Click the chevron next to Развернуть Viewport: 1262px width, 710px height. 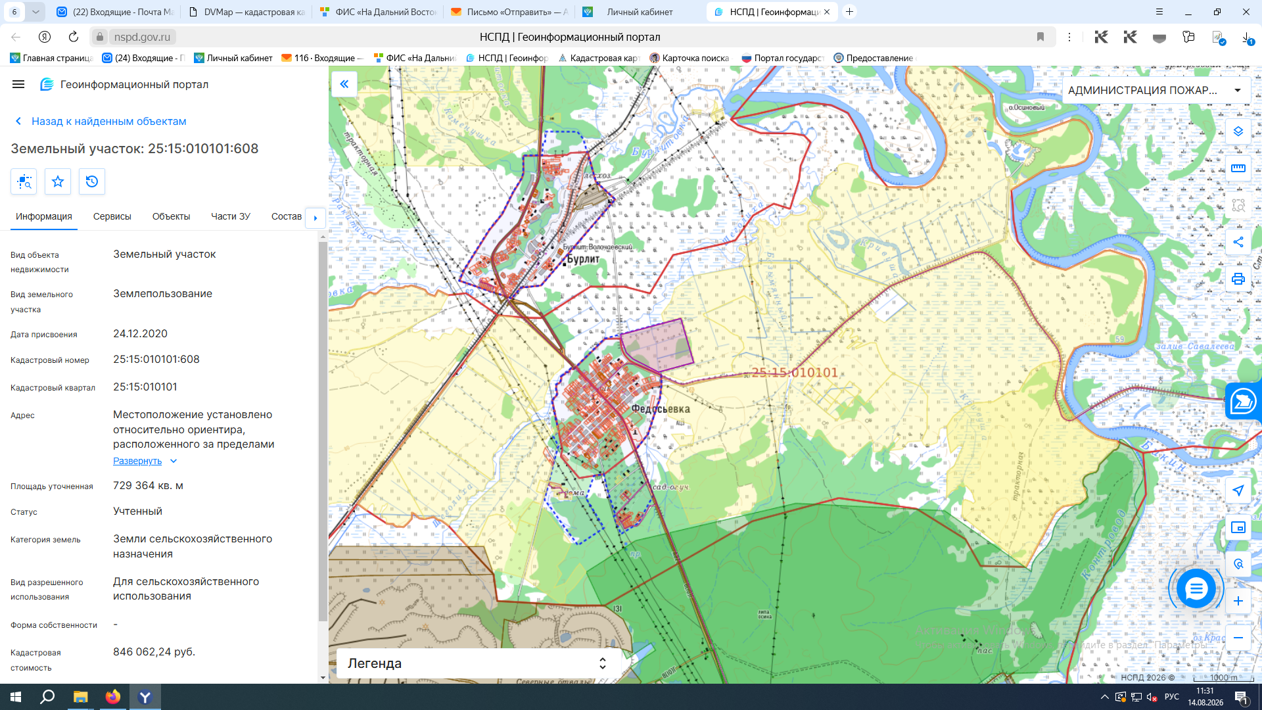pos(174,461)
